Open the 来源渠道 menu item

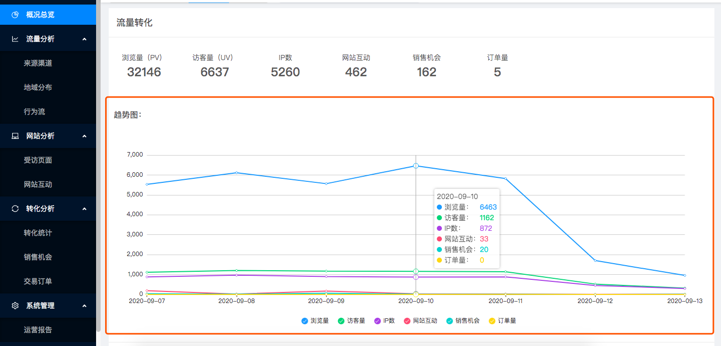click(38, 63)
